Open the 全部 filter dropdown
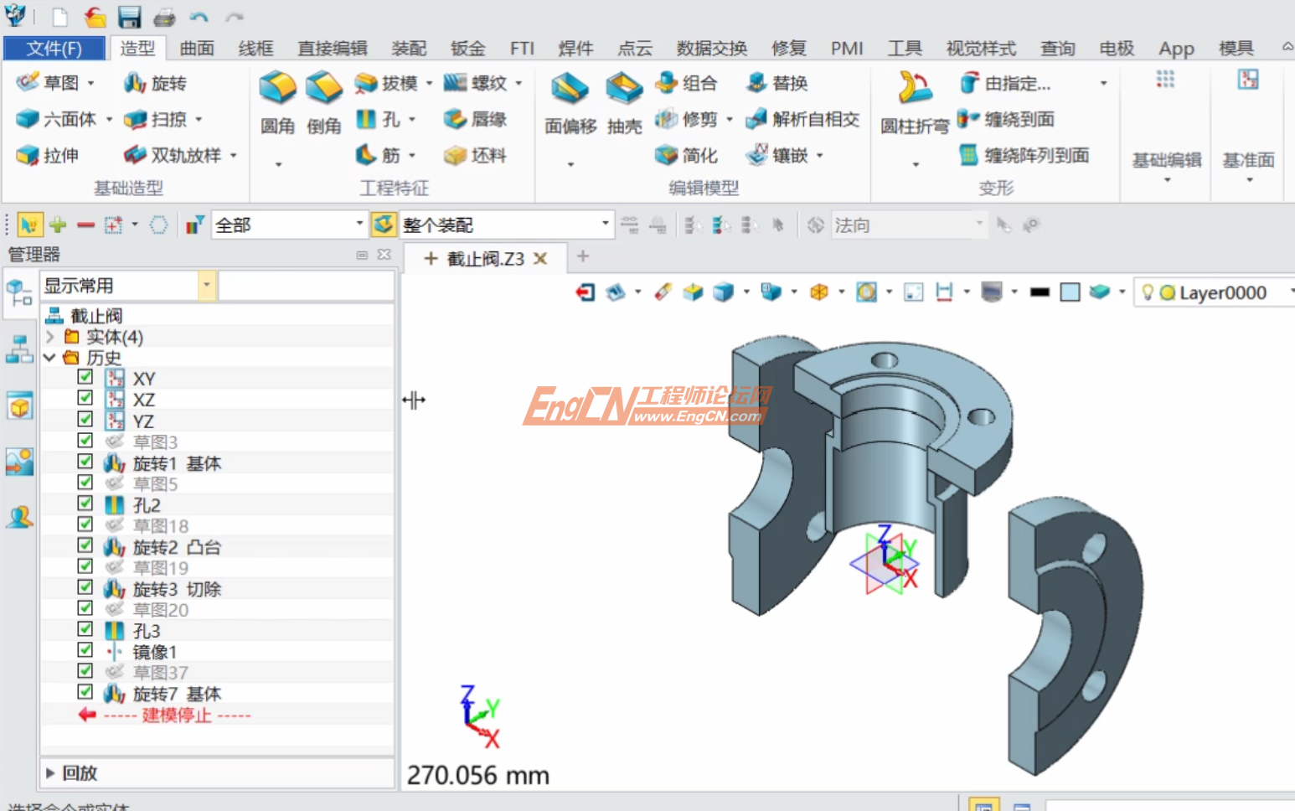The width and height of the screenshot is (1295, 811). point(359,224)
